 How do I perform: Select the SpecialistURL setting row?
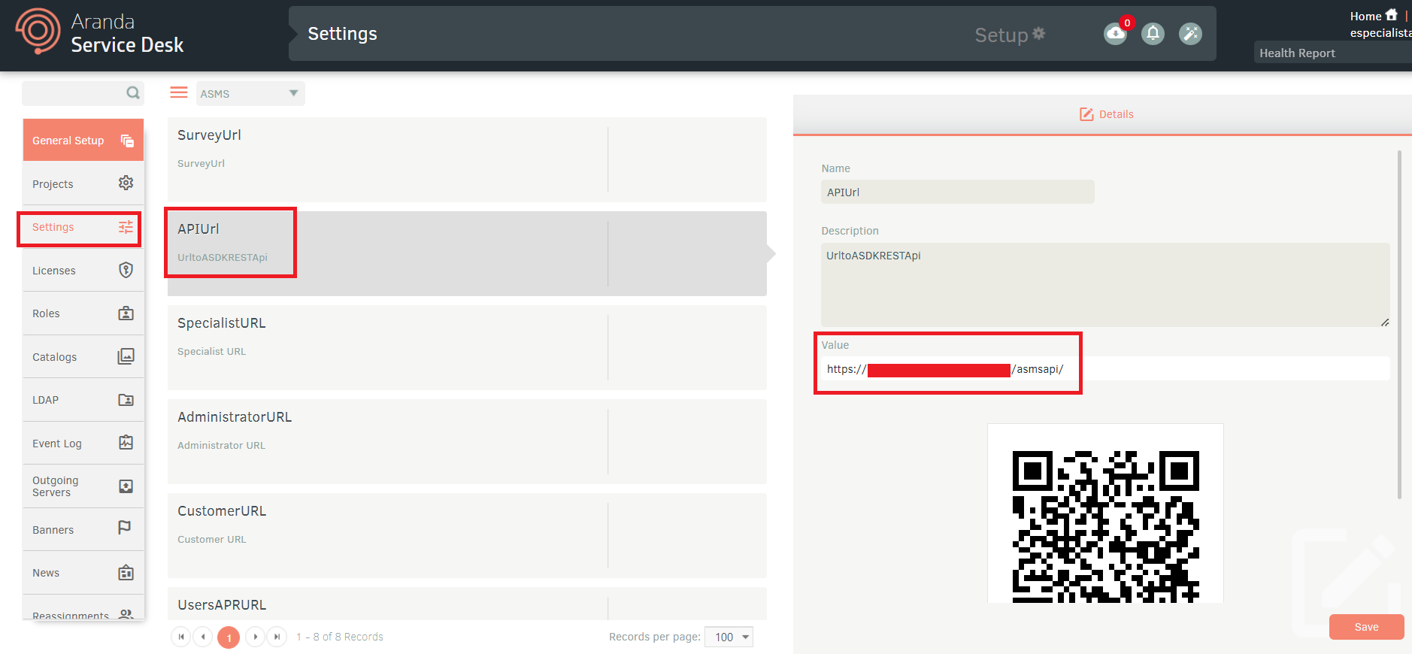pos(467,347)
